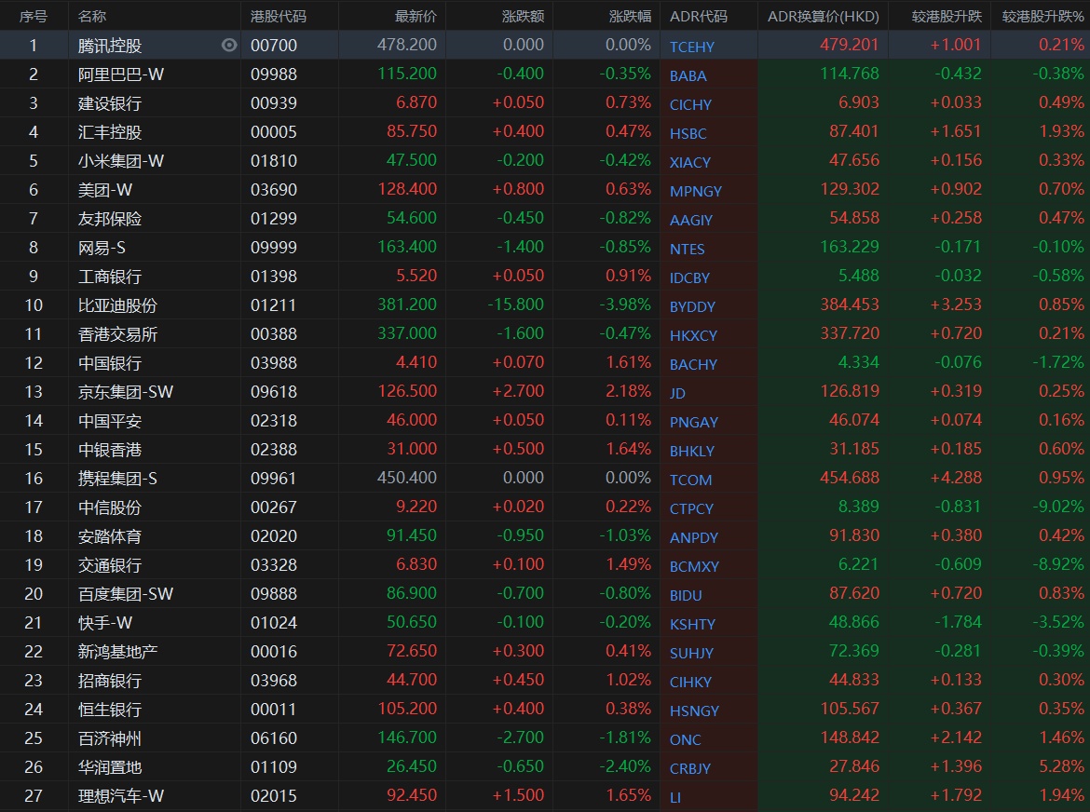
Task: Open the TCEHY ADR code link
Action: [x=691, y=47]
